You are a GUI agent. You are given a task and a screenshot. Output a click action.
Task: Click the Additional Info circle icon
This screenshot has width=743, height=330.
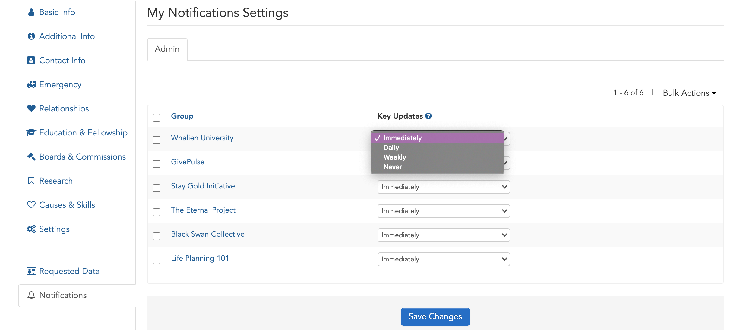[31, 36]
